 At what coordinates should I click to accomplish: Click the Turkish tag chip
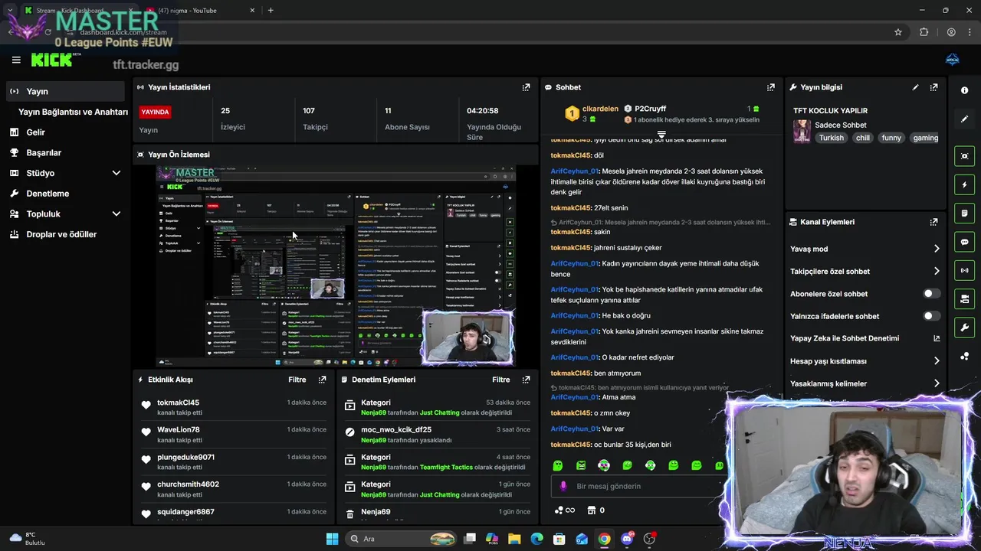click(x=831, y=138)
